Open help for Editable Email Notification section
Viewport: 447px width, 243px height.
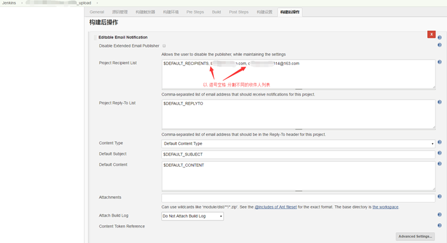pos(439,38)
